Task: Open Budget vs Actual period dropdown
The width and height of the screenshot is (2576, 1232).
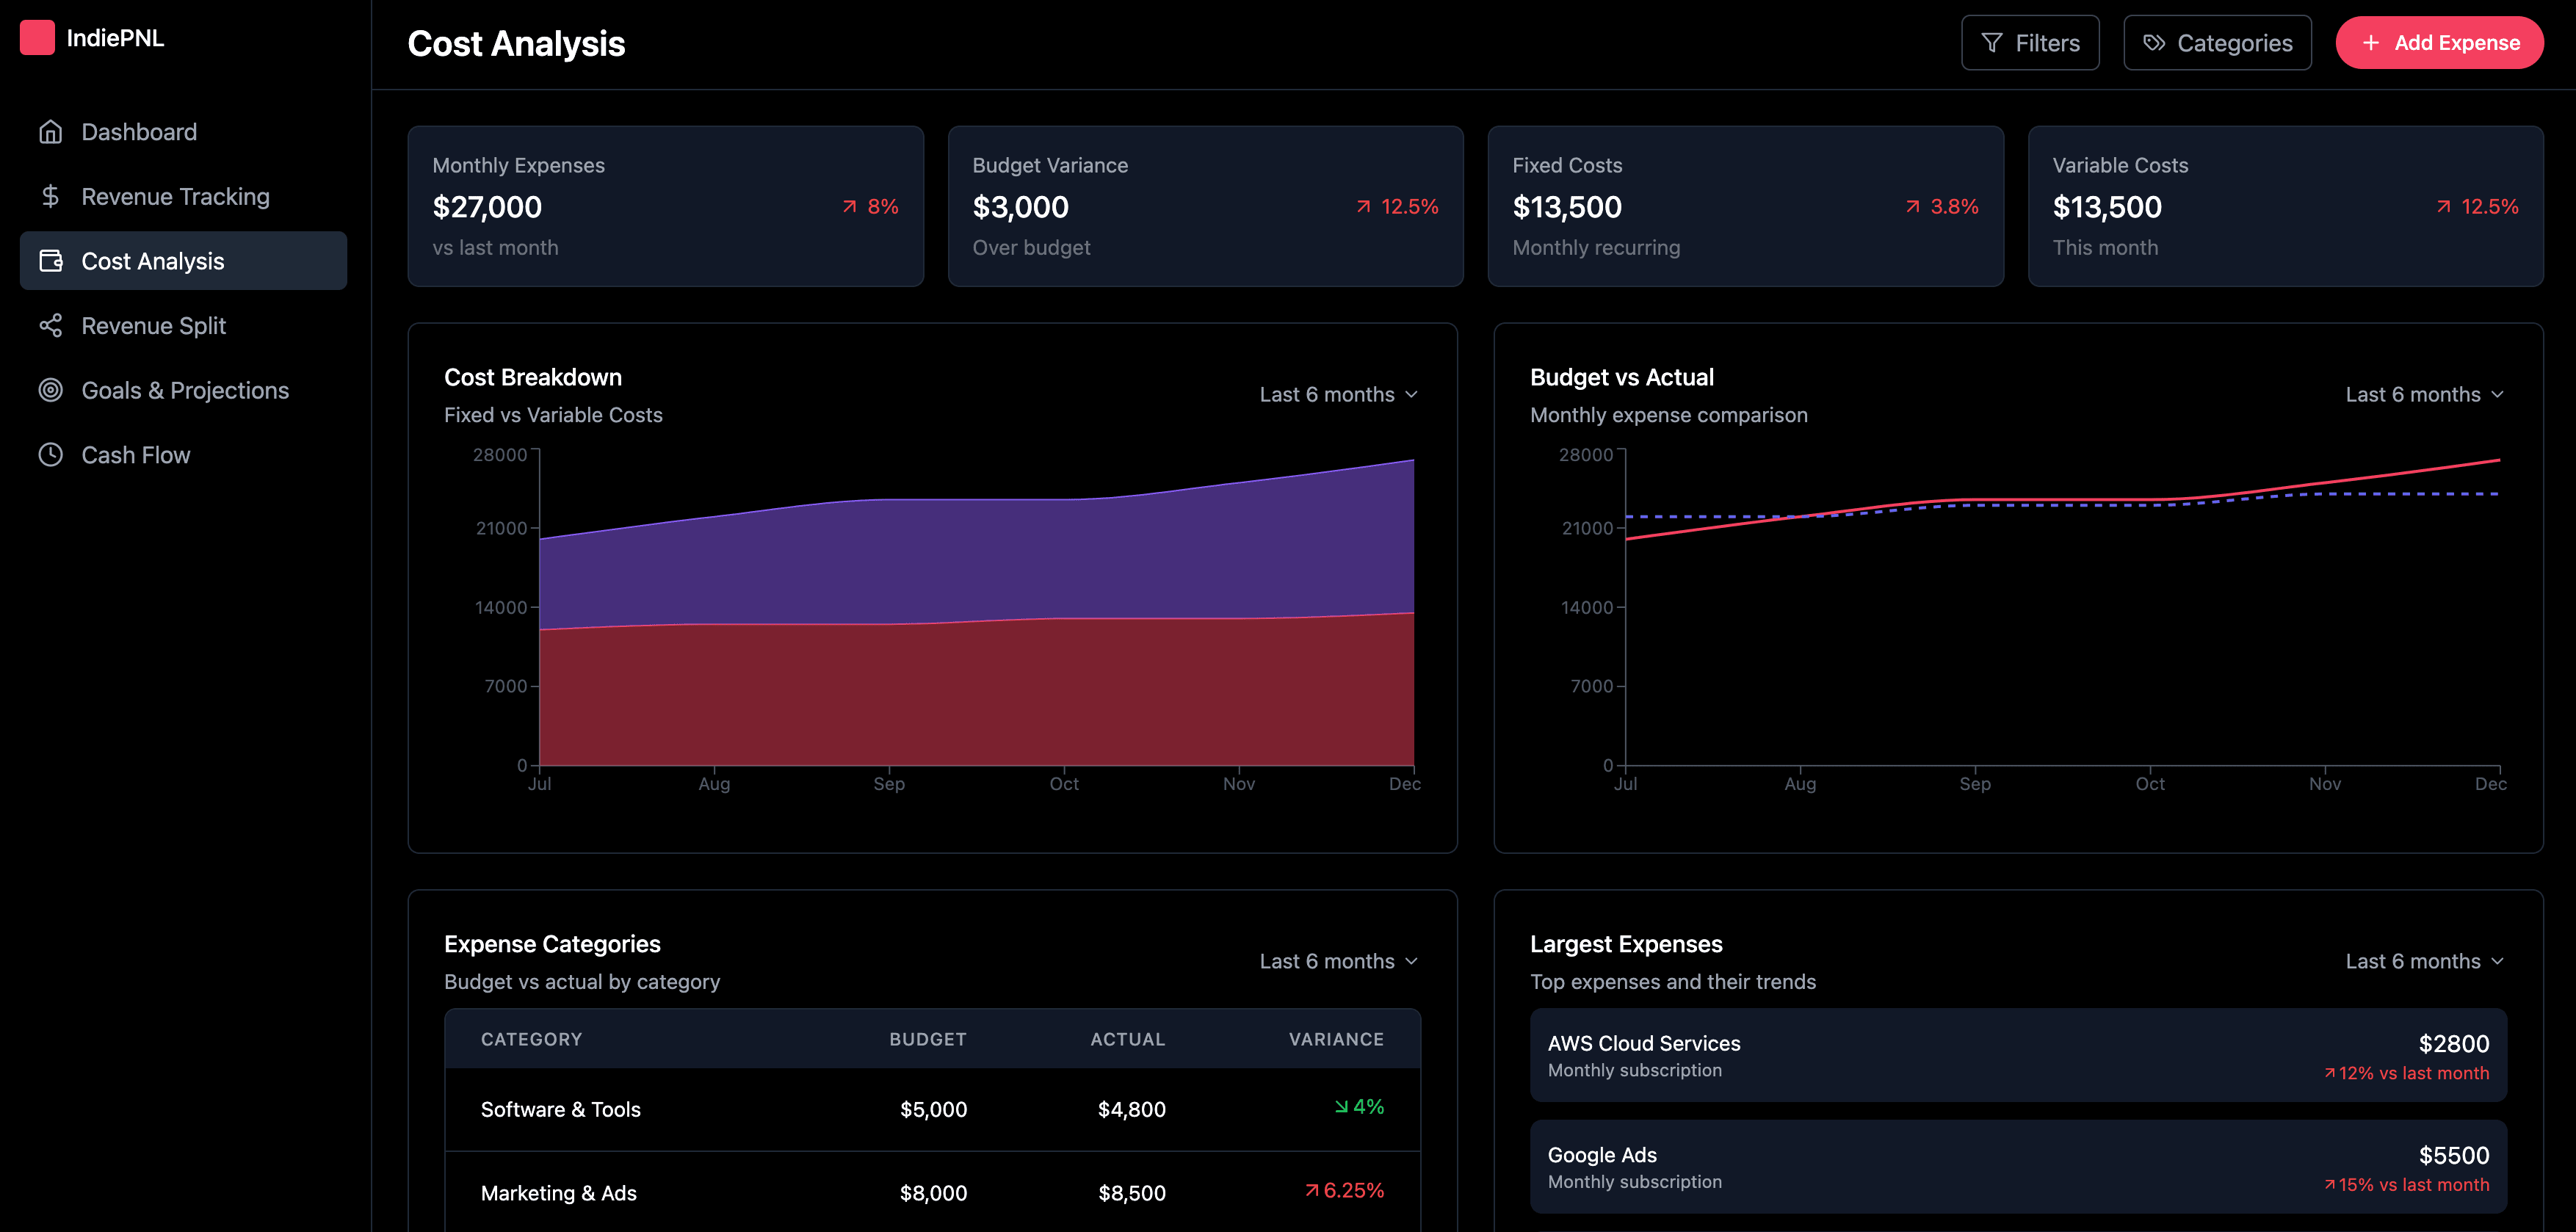Action: click(x=2424, y=395)
